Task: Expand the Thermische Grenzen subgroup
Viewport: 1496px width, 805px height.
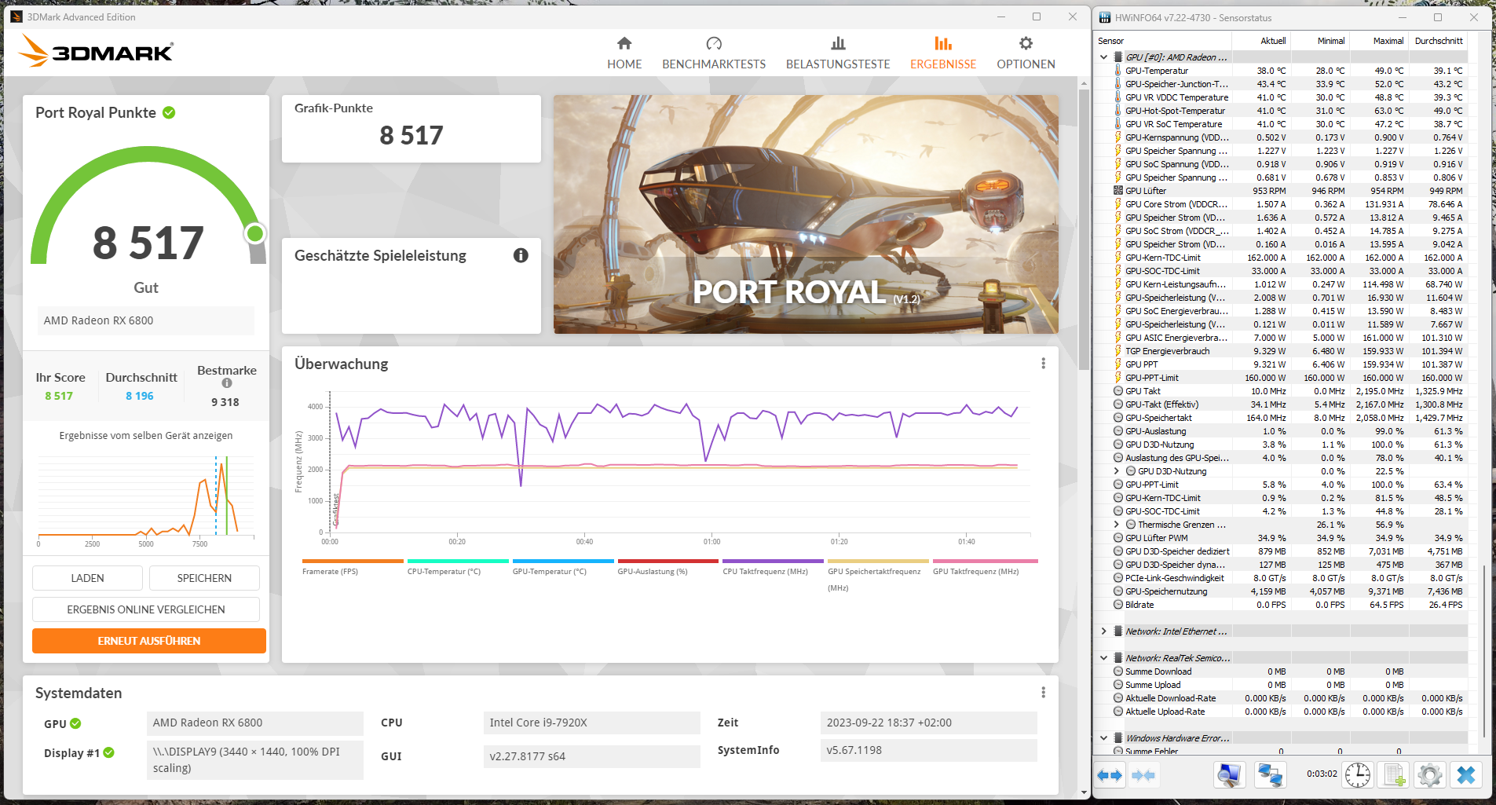Action: [1117, 525]
